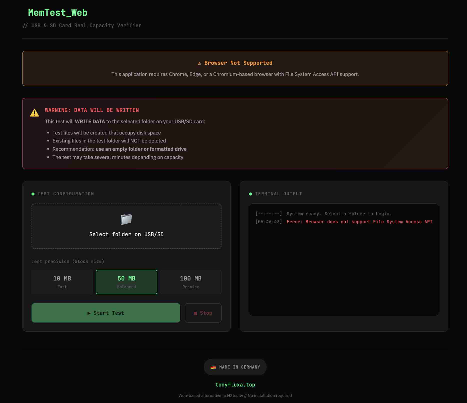Click the Made in Germany badge
Image resolution: width=467 pixels, height=403 pixels.
click(235, 367)
